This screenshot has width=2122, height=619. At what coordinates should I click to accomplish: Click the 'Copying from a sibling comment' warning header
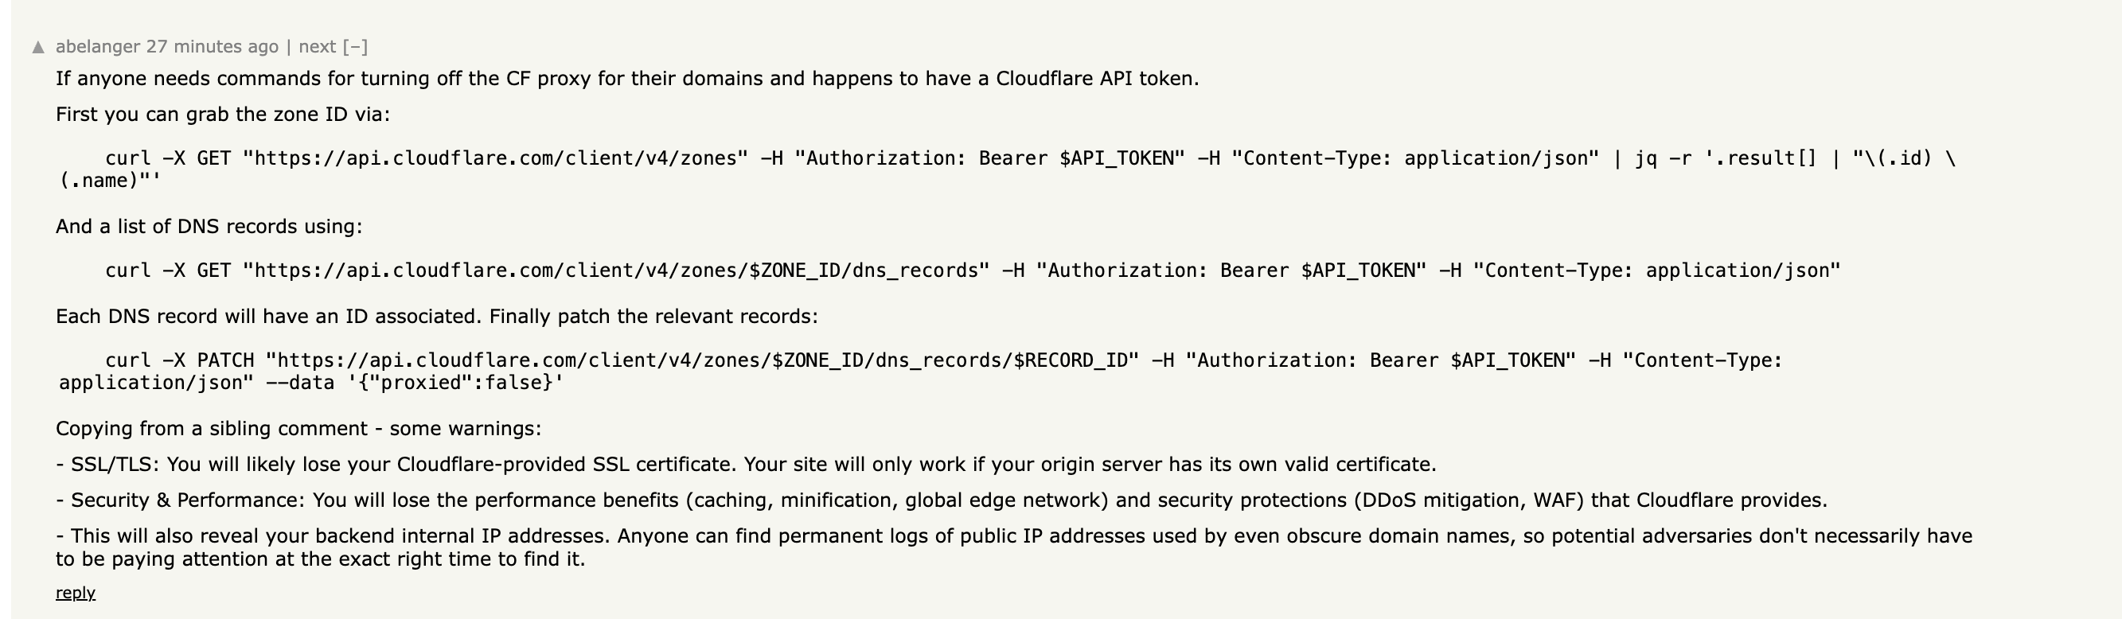tap(298, 429)
